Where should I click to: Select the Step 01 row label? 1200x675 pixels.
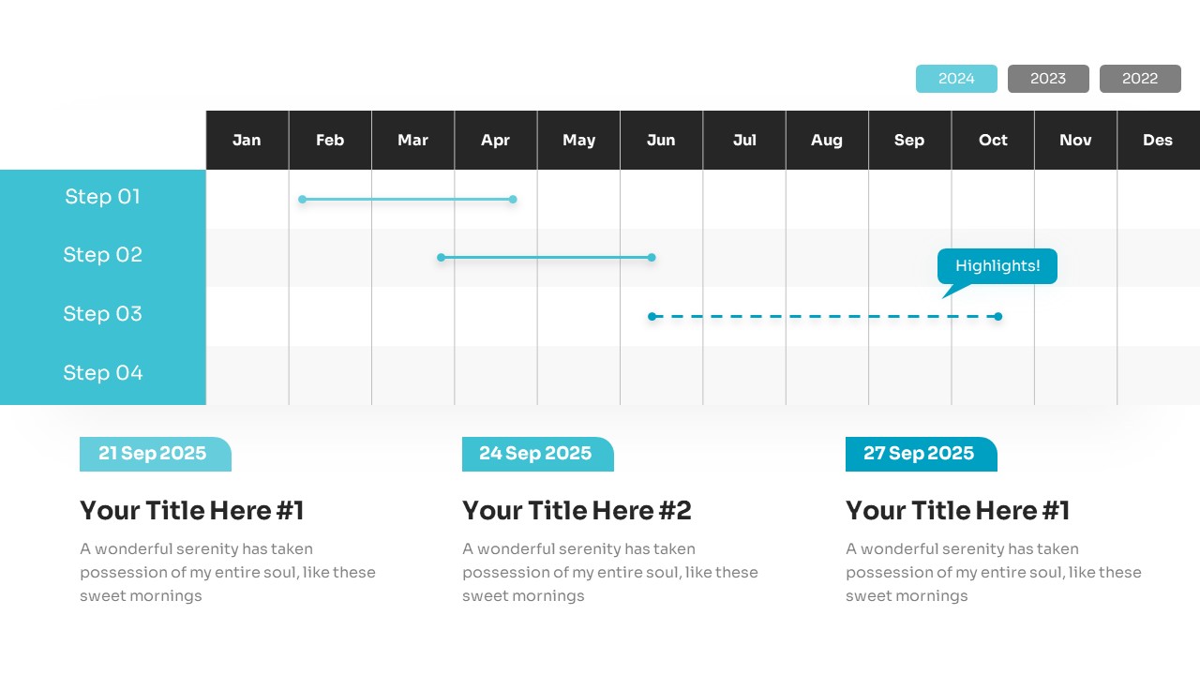click(x=102, y=197)
